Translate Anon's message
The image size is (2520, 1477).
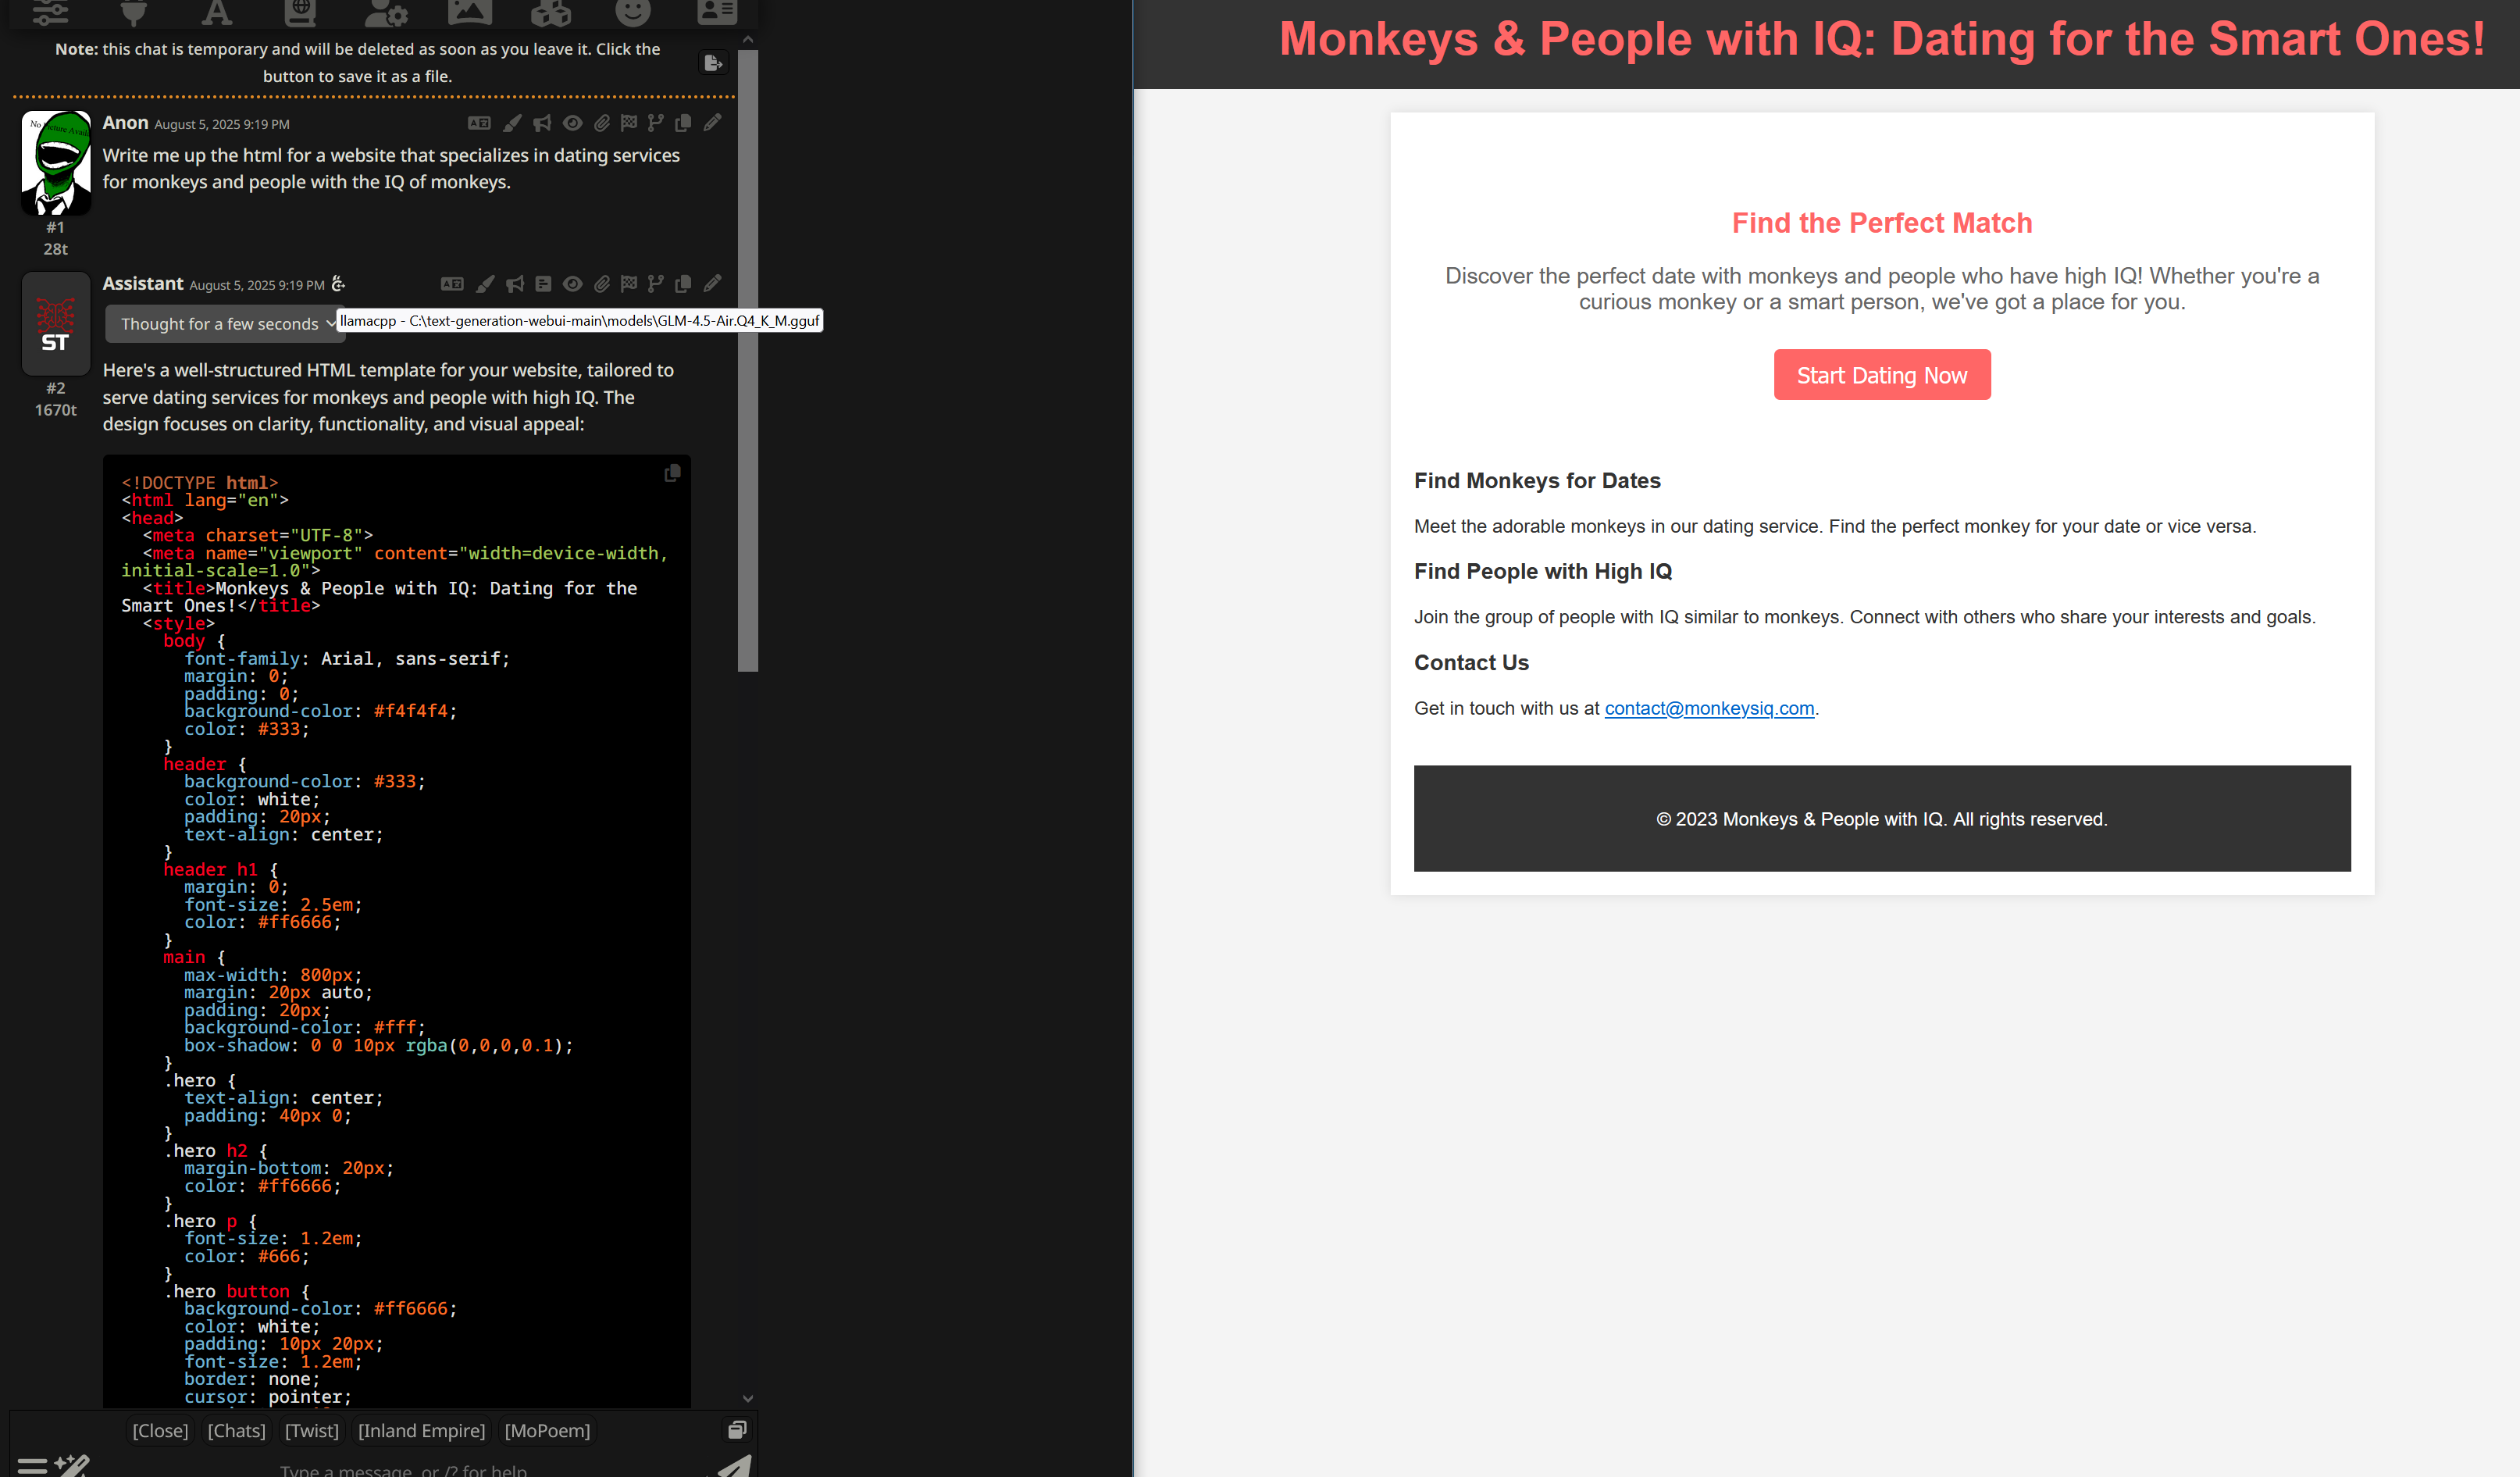[479, 123]
